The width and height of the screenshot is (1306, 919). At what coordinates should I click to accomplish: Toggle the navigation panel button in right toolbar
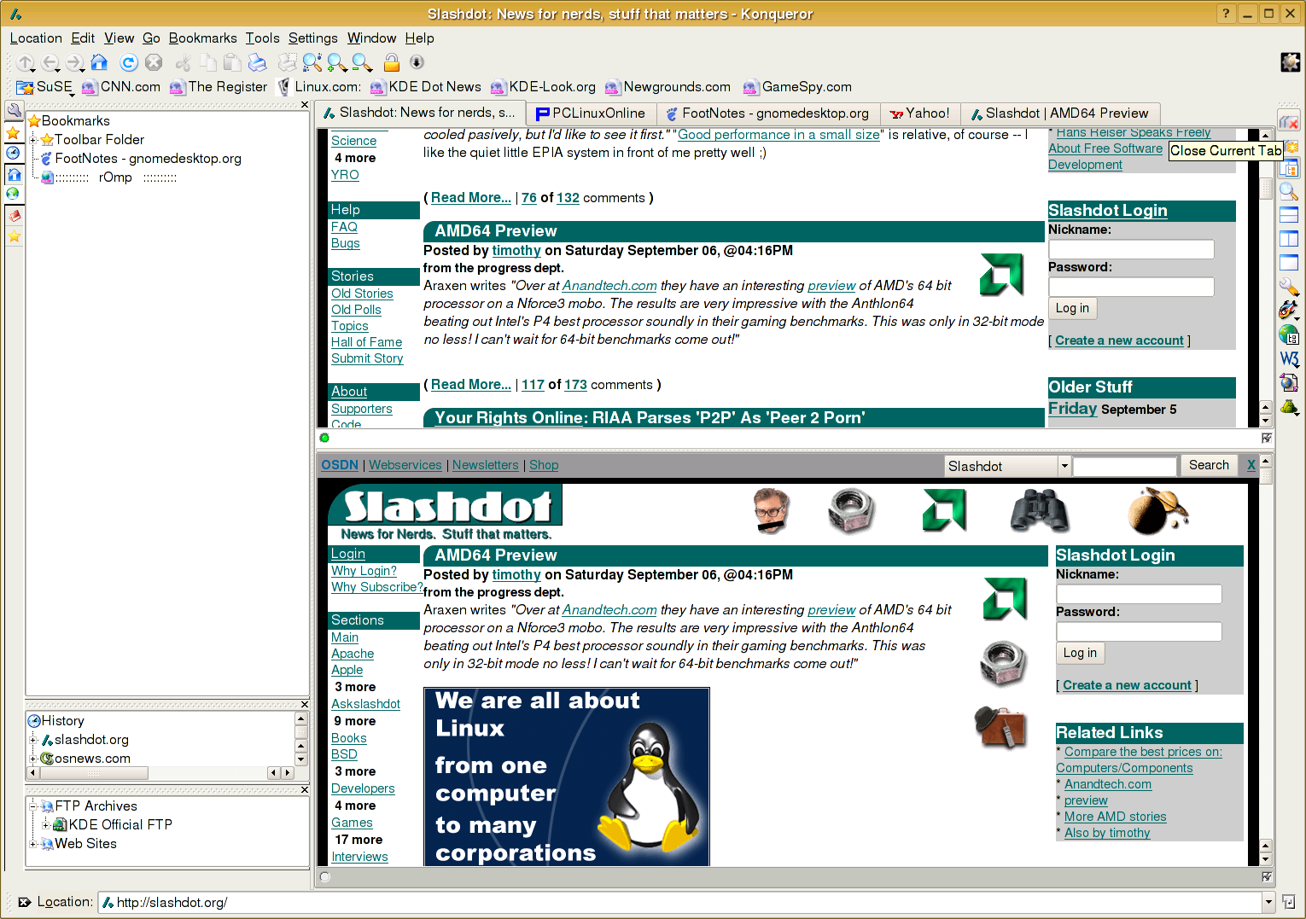tap(1289, 169)
